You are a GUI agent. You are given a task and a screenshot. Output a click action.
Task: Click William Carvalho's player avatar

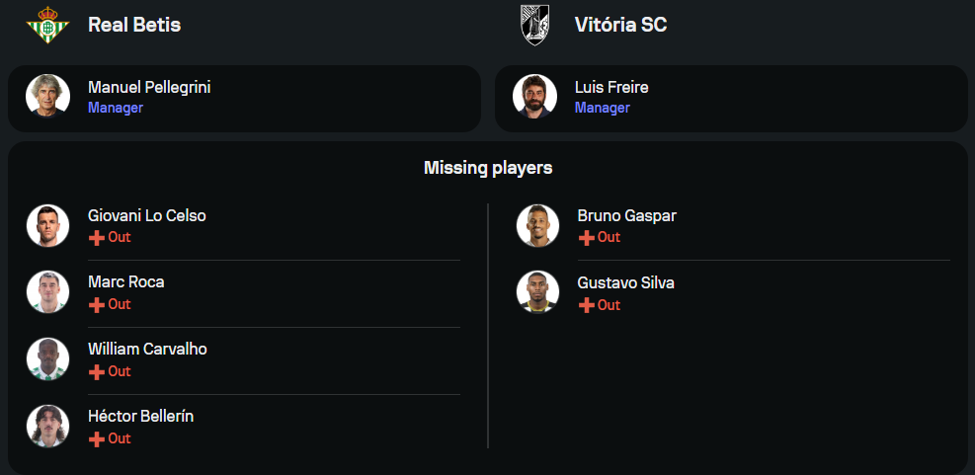47,359
